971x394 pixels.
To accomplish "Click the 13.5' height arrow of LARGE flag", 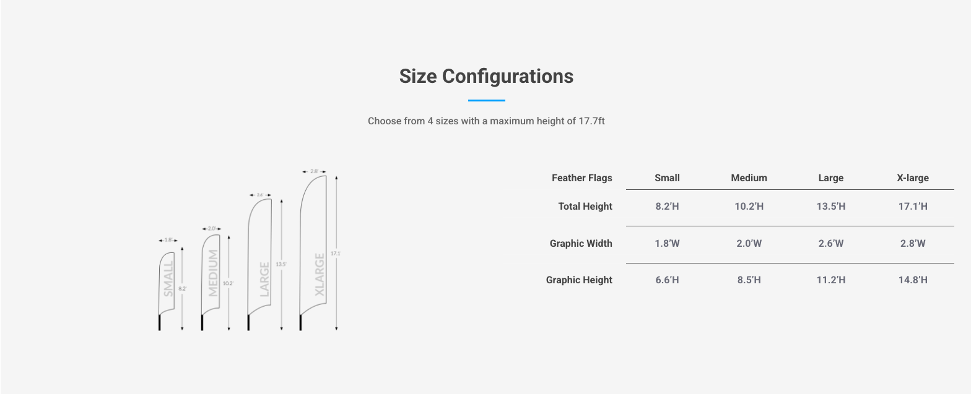I will [282, 264].
